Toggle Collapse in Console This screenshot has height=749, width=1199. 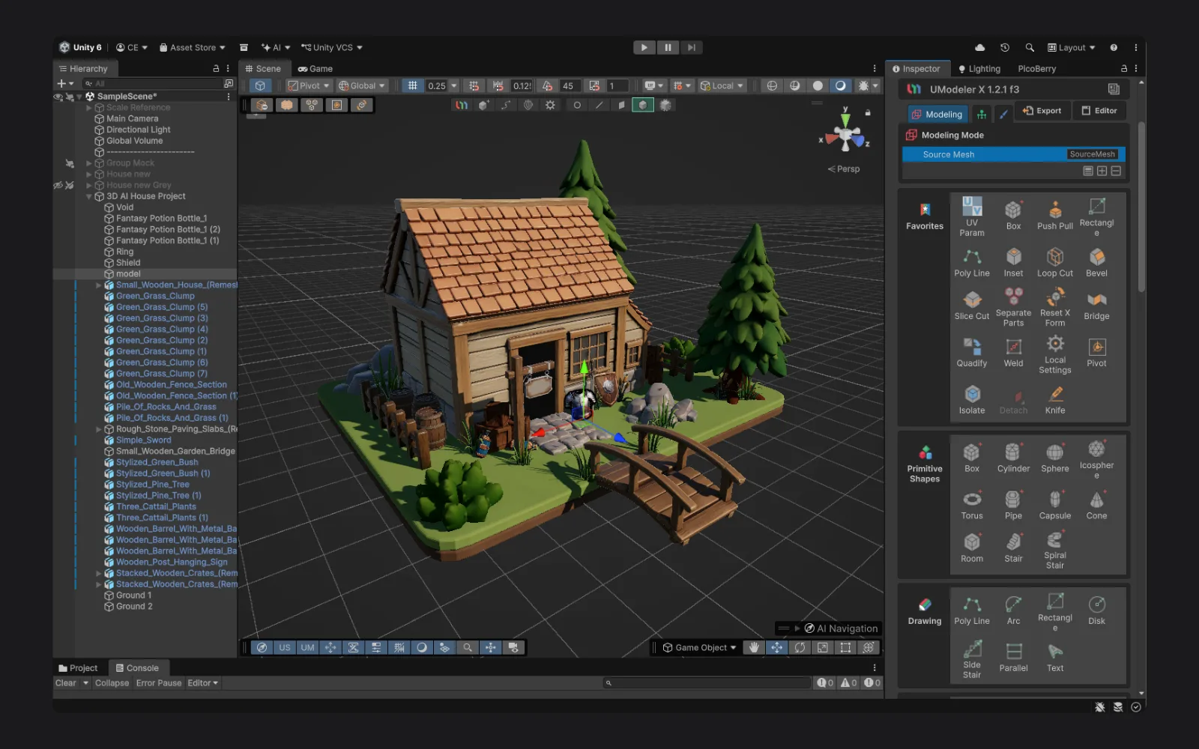tap(112, 683)
